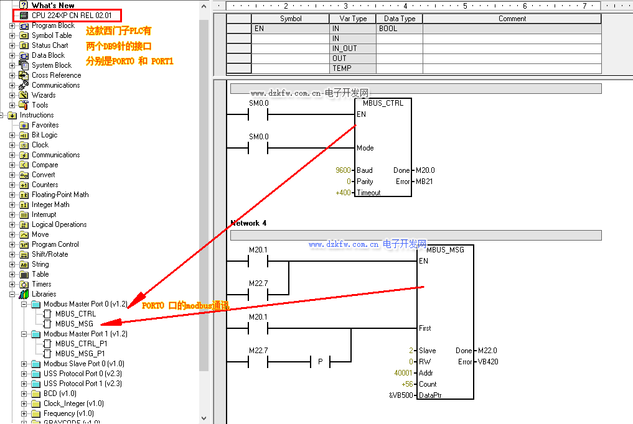
Task: Select the Symbol Table icon
Action: click(24, 35)
